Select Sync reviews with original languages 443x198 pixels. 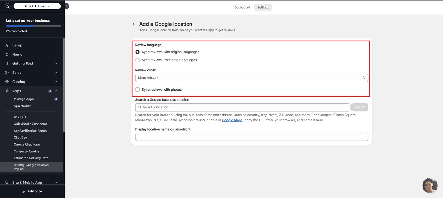click(138, 52)
